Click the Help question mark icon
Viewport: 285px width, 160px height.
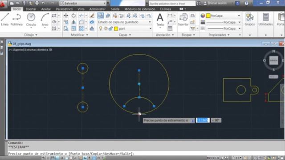coord(246,3)
